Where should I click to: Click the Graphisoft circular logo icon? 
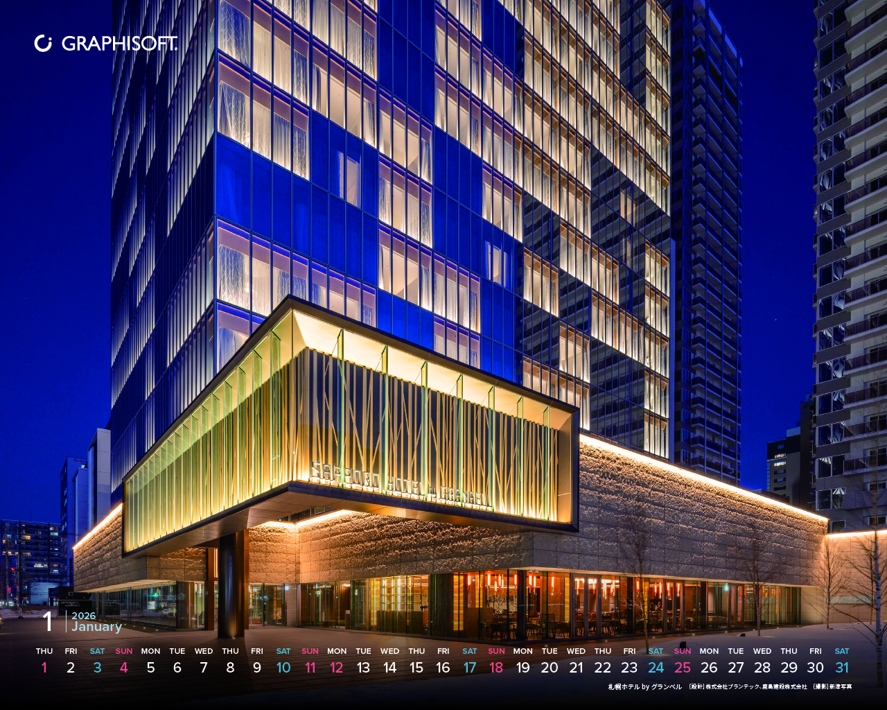pos(43,44)
